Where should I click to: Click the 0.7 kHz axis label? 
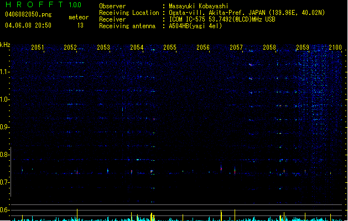tap(4, 182)
